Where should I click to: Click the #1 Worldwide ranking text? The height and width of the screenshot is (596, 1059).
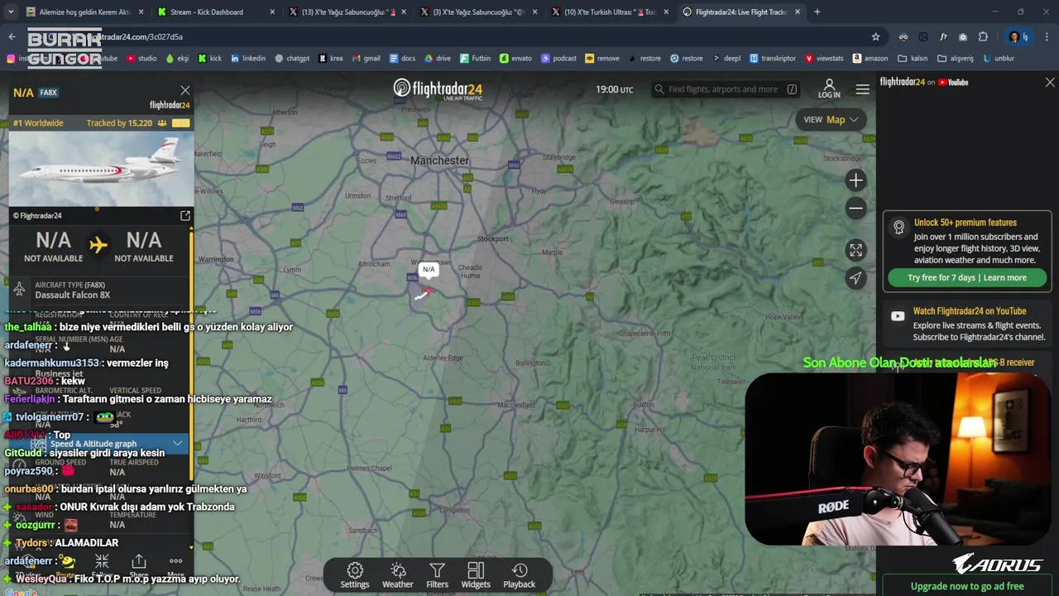pyautogui.click(x=38, y=123)
